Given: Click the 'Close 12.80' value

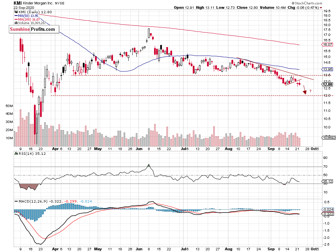Looking at the screenshot, I should tap(247, 7).
